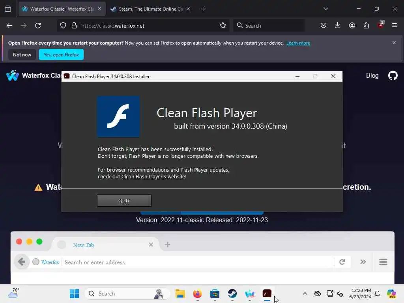The width and height of the screenshot is (404, 303).
Task: Open Waterfox from the taskbar
Action: 249,294
